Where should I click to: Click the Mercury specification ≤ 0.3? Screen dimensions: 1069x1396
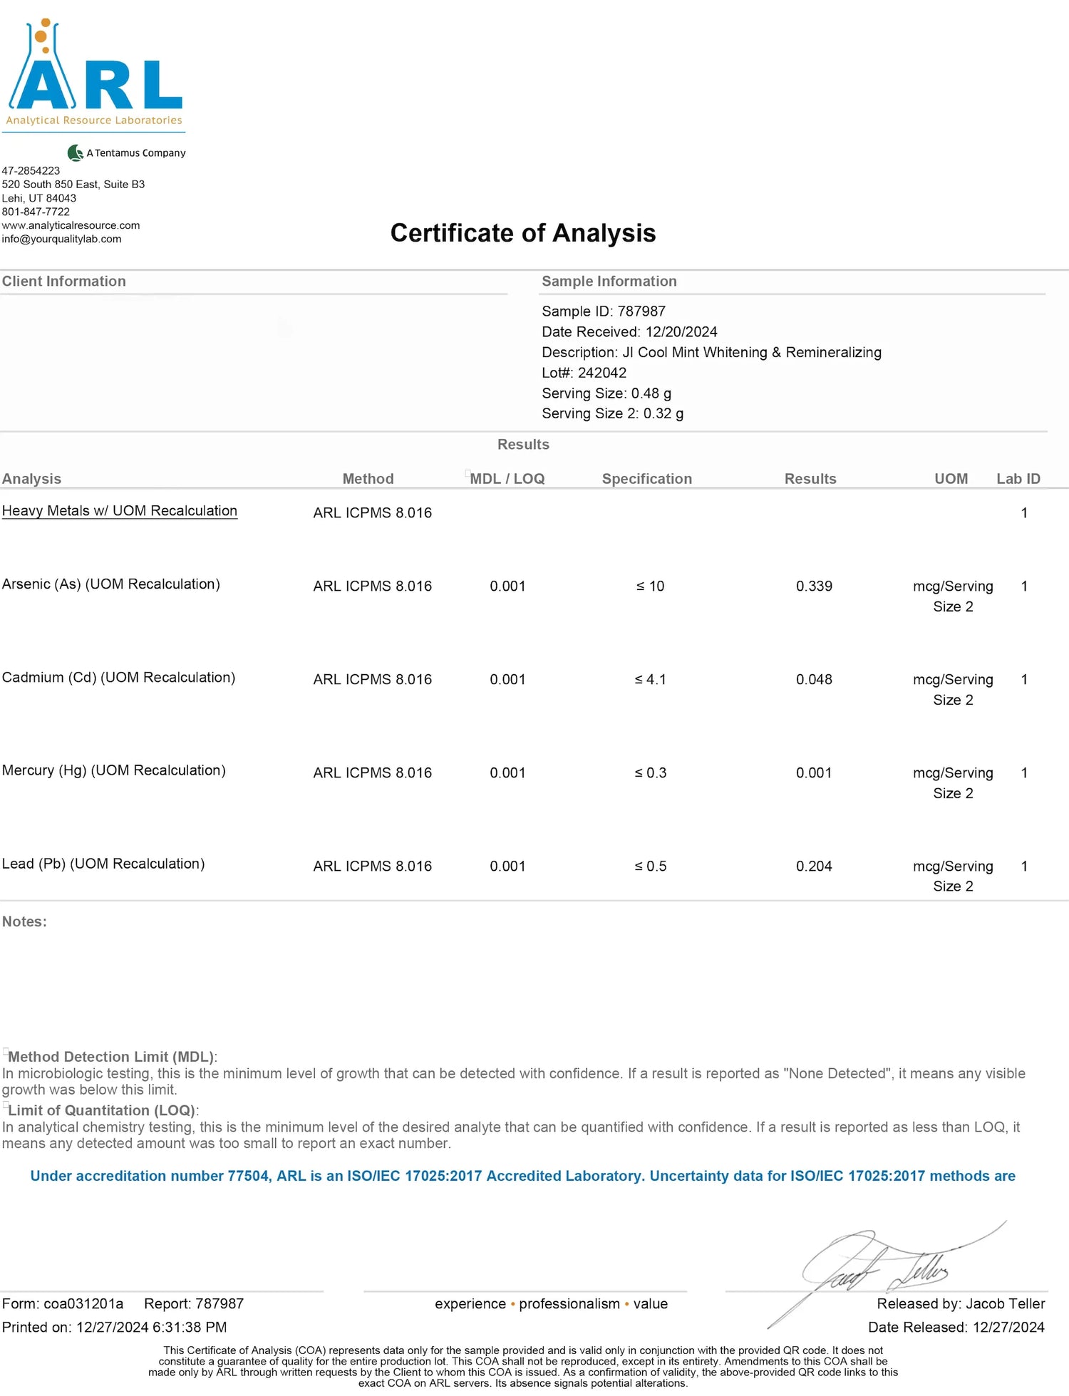(650, 772)
